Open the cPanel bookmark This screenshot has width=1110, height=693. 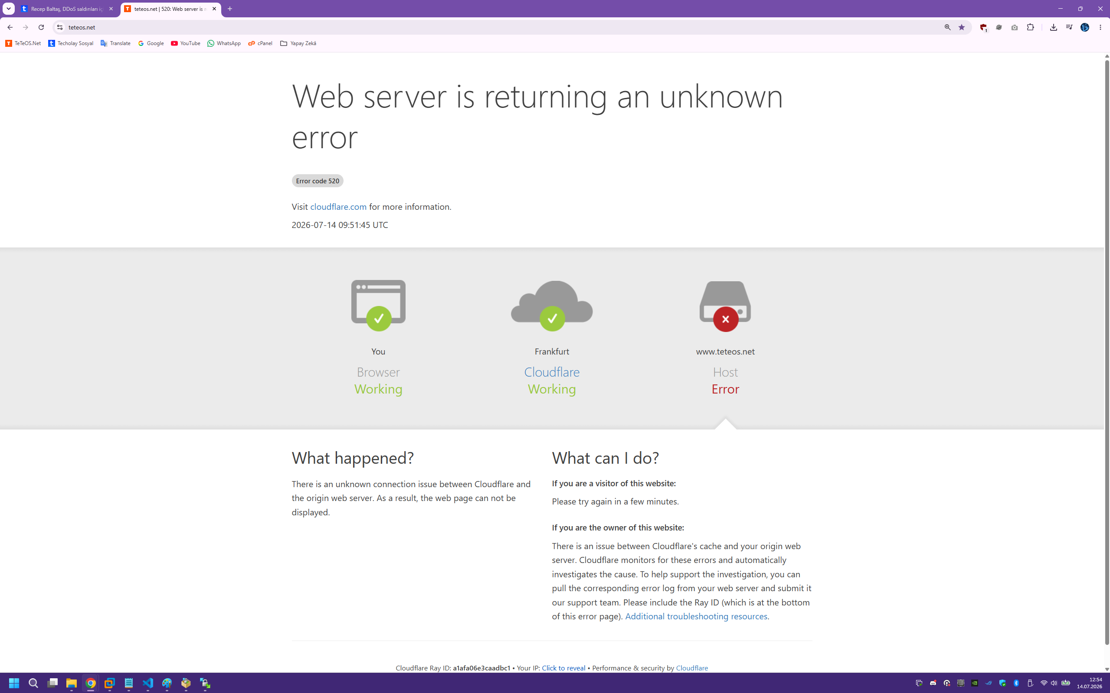point(260,43)
